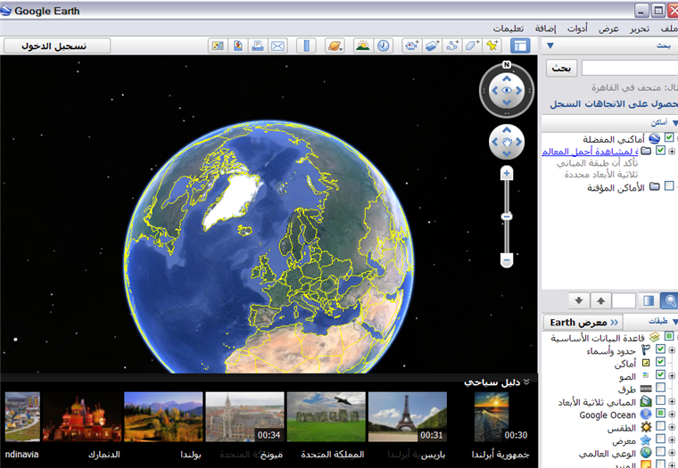678x468 pixels.
Task: Select the ruler measurement tool
Action: point(305,45)
